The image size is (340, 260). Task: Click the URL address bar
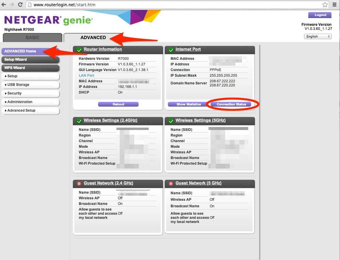pyautogui.click(x=170, y=5)
